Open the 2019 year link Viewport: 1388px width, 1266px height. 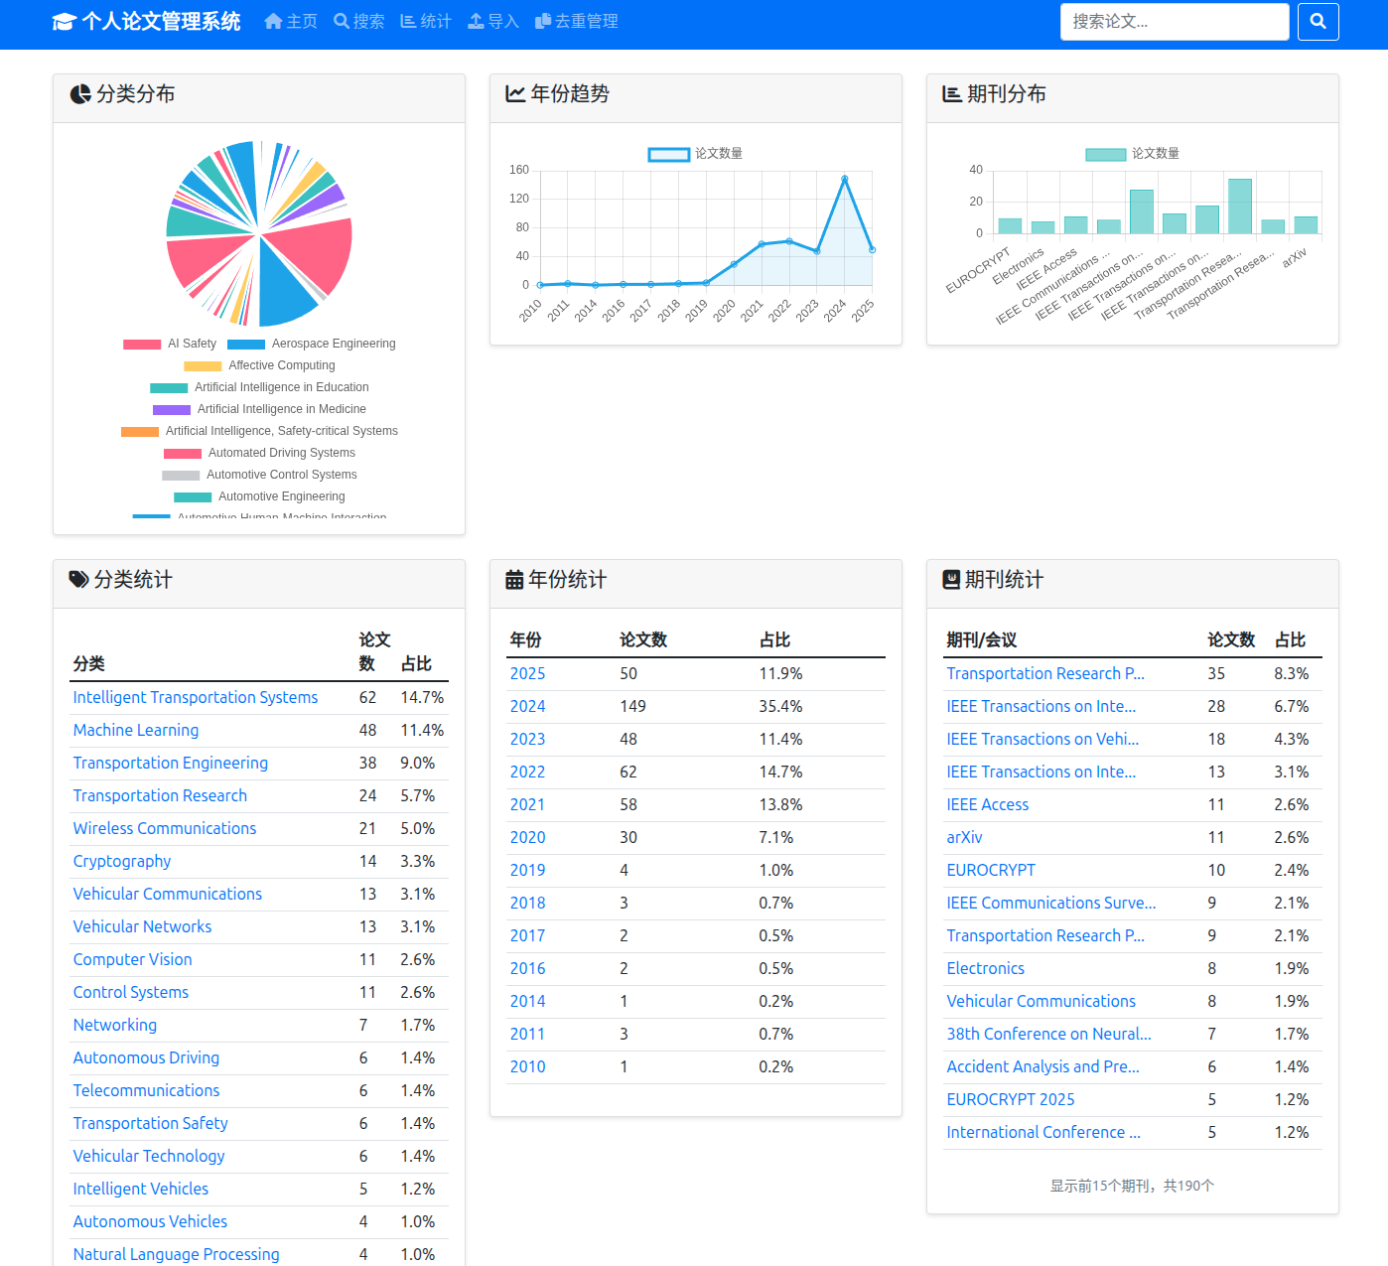(528, 871)
